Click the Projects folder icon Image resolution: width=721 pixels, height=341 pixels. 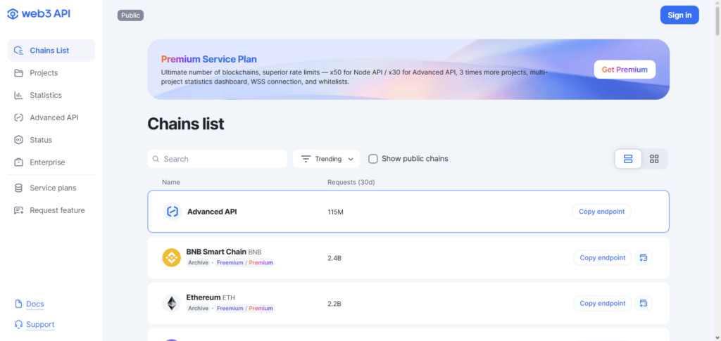pos(18,73)
